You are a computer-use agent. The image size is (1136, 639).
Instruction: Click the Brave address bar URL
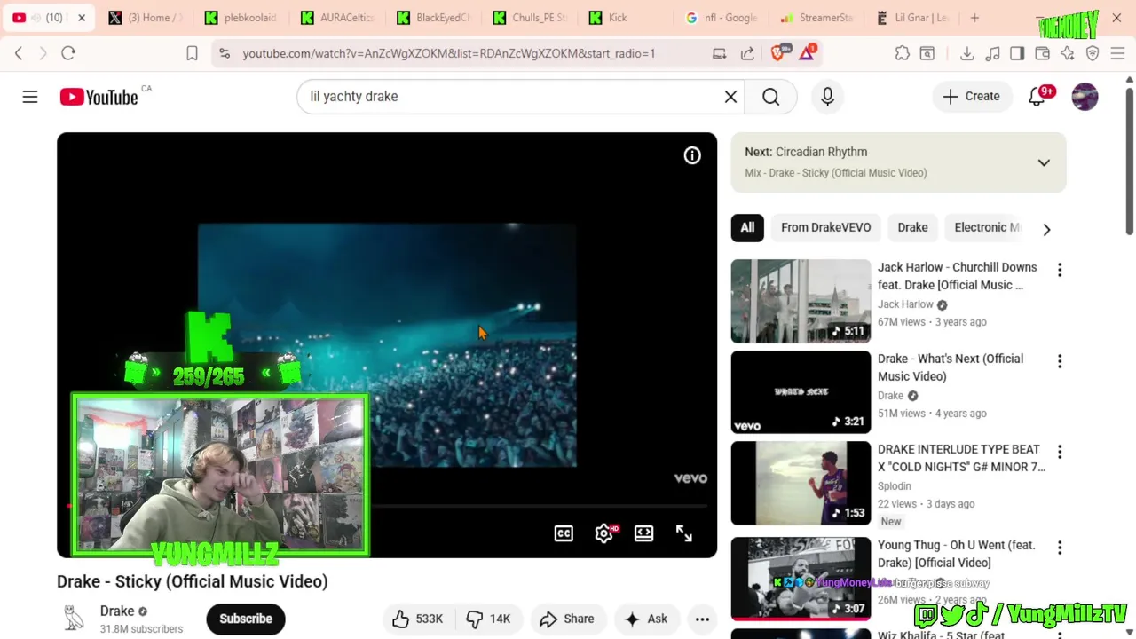pyautogui.click(x=449, y=53)
